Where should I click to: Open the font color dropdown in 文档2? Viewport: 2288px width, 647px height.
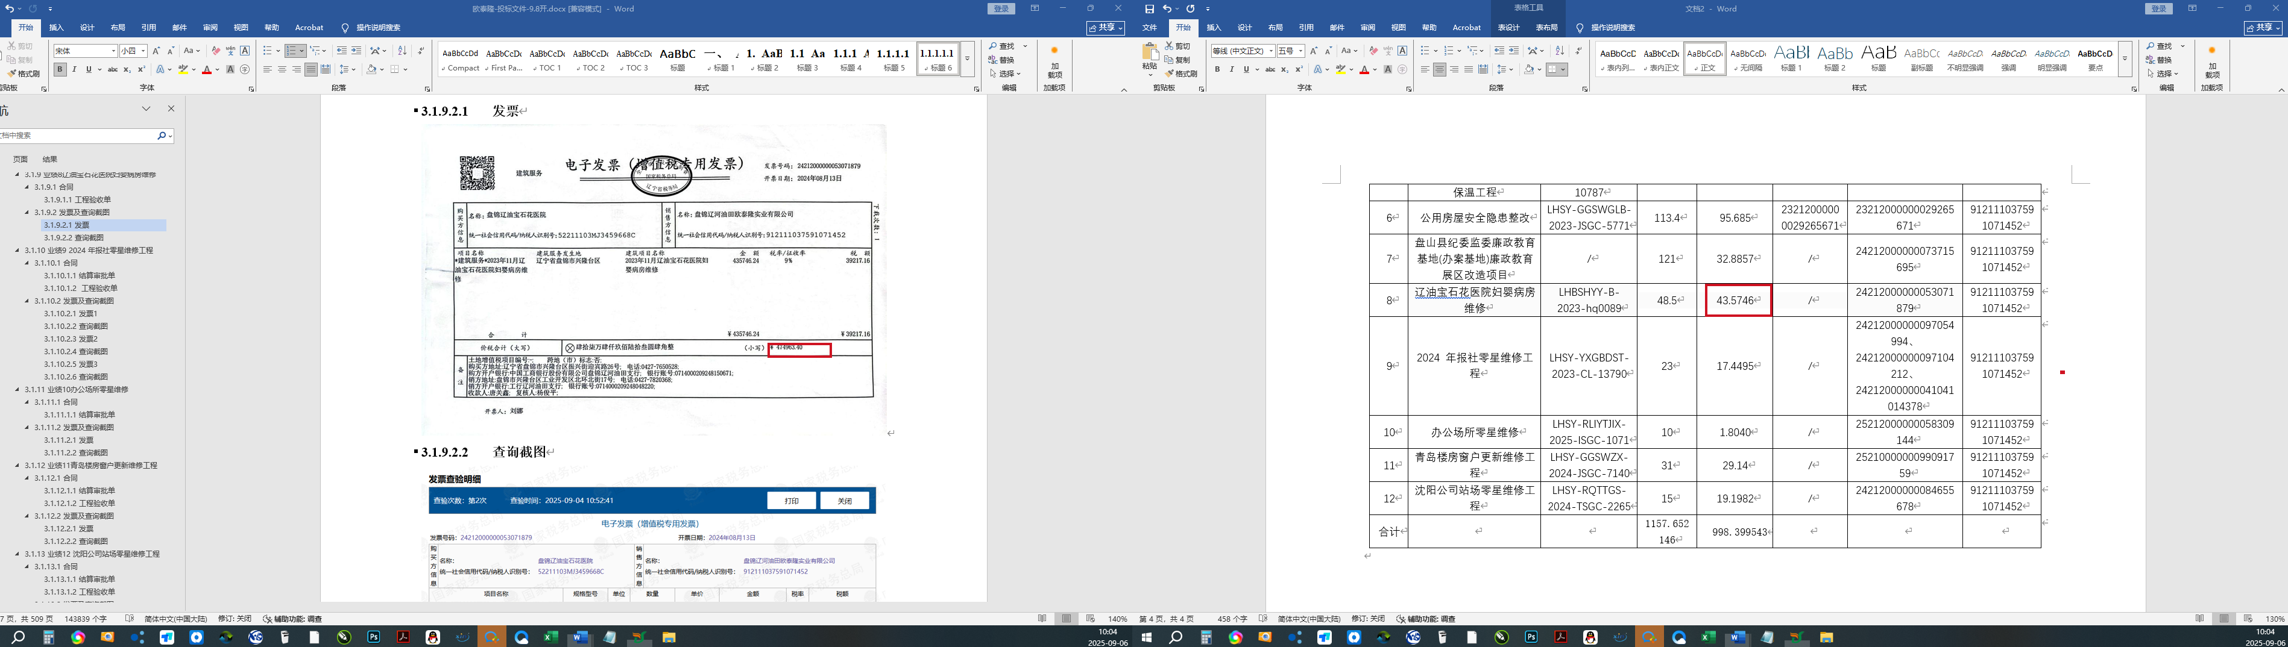[x=1375, y=69]
